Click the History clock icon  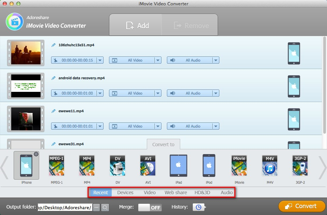point(198,207)
